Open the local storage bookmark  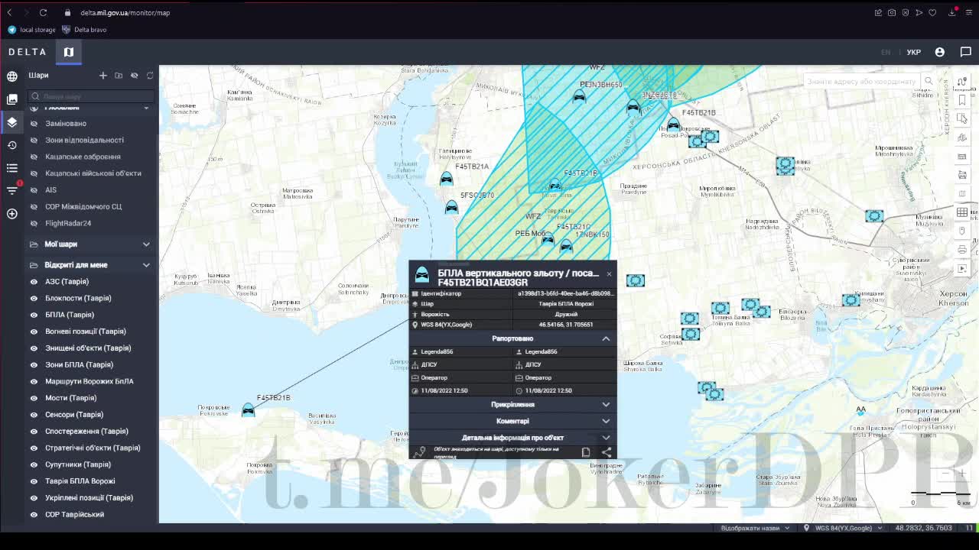click(x=31, y=30)
